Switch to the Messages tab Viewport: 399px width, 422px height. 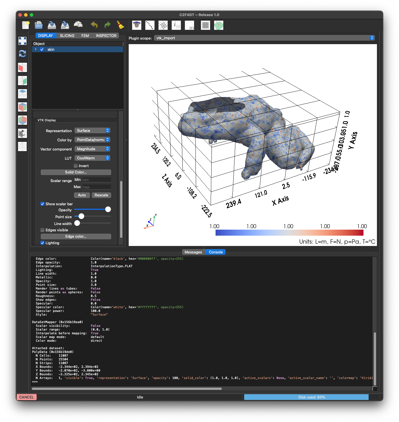(x=193, y=252)
